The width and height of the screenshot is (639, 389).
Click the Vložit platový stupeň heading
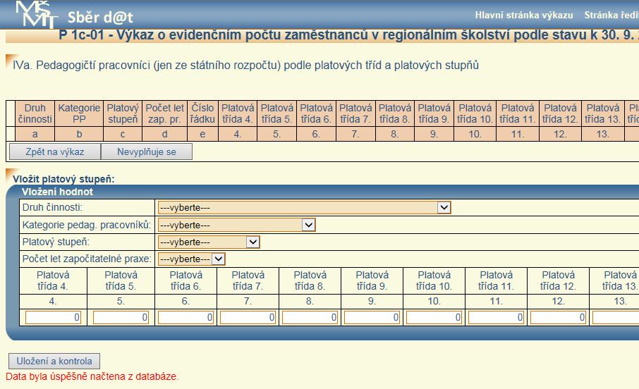pos(63,179)
